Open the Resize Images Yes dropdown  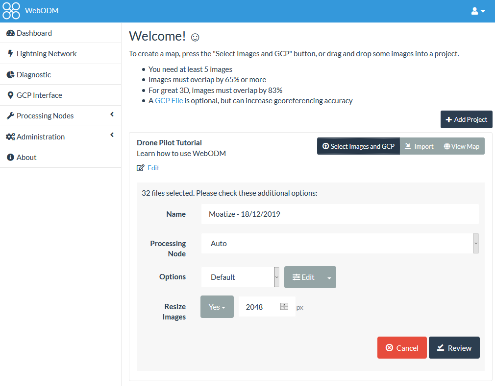pos(217,307)
